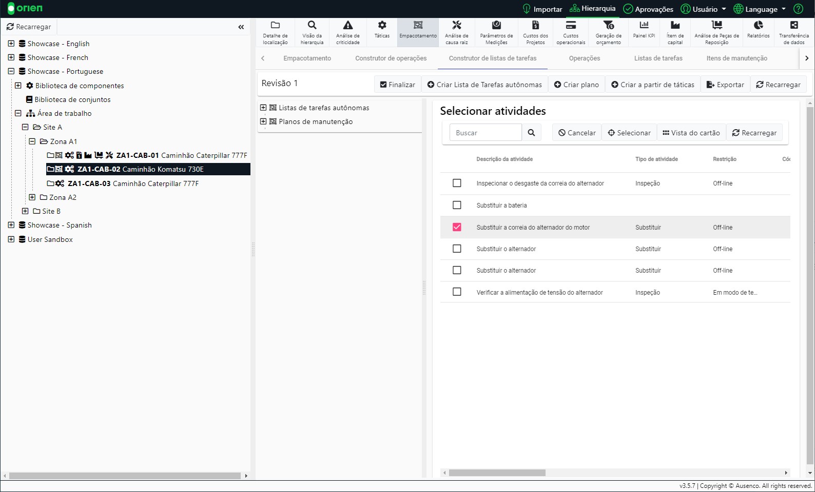Click the activities table horizontal scrollbar

(x=497, y=473)
